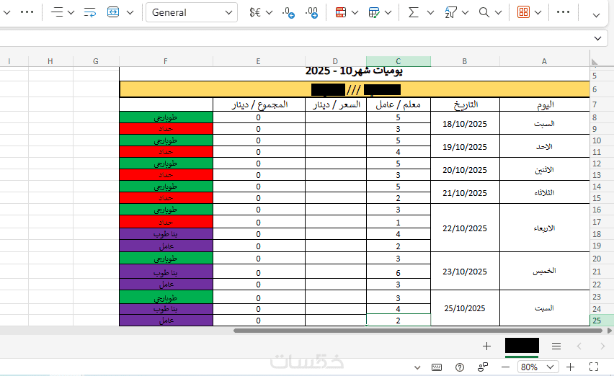Select the date cell 22/10/2025
This screenshot has width=614, height=376.
click(465, 228)
